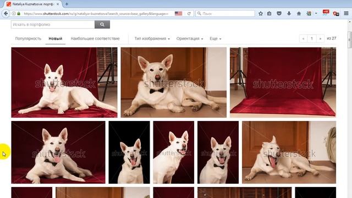Image resolution: width=352 pixels, height=198 pixels.
Task: Open dog with bow tie by wooden door photo
Action: (x=174, y=82)
